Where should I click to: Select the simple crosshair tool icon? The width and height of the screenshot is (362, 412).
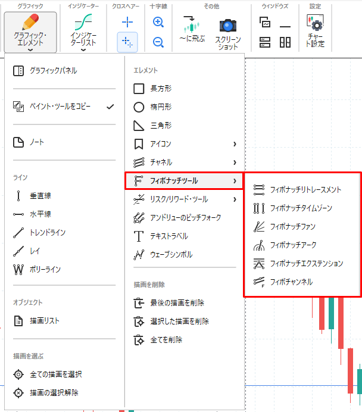[x=127, y=23]
